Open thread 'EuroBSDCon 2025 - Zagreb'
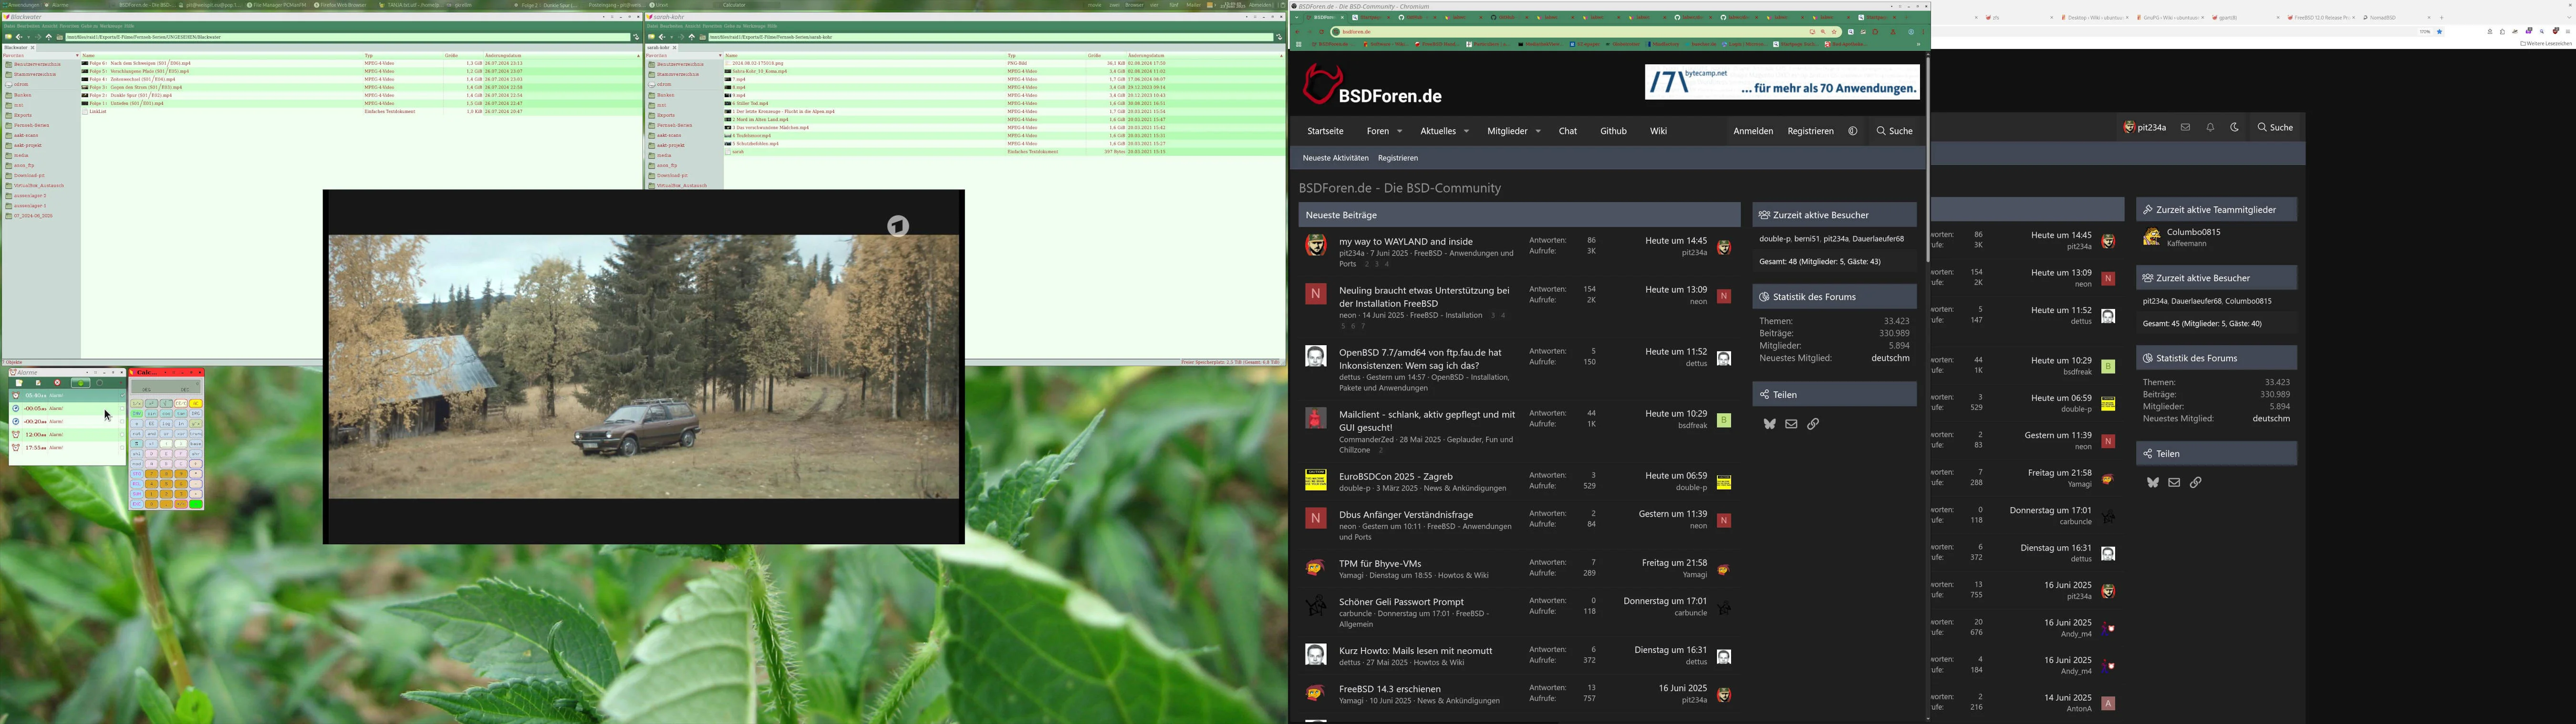2576x724 pixels. (x=1395, y=476)
